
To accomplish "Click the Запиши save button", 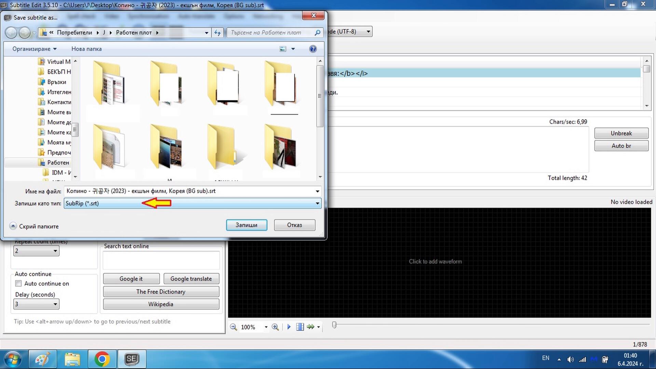I will [246, 225].
